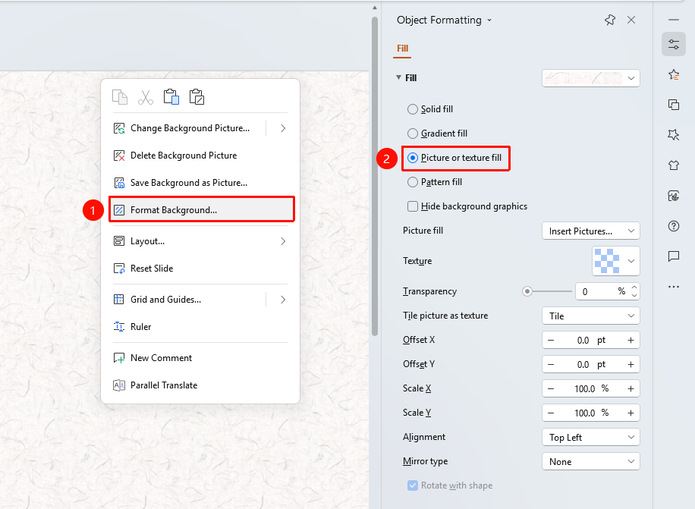Open the Mirror type dropdown
This screenshot has height=509, width=695.
[x=591, y=462]
